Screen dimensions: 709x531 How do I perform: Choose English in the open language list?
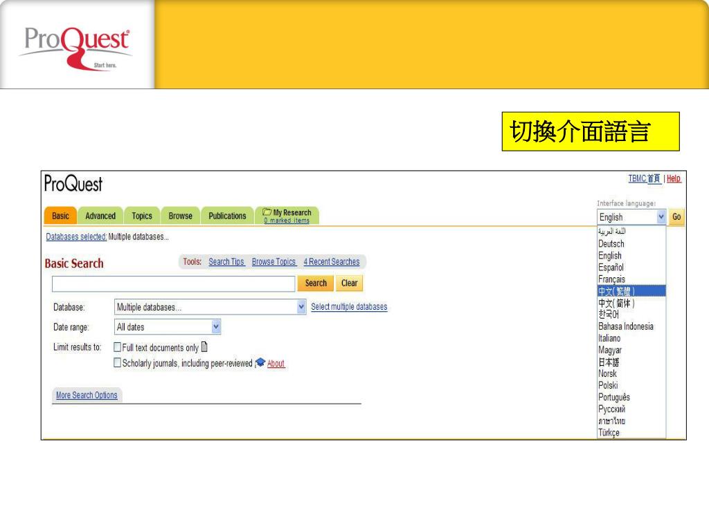[x=631, y=256]
